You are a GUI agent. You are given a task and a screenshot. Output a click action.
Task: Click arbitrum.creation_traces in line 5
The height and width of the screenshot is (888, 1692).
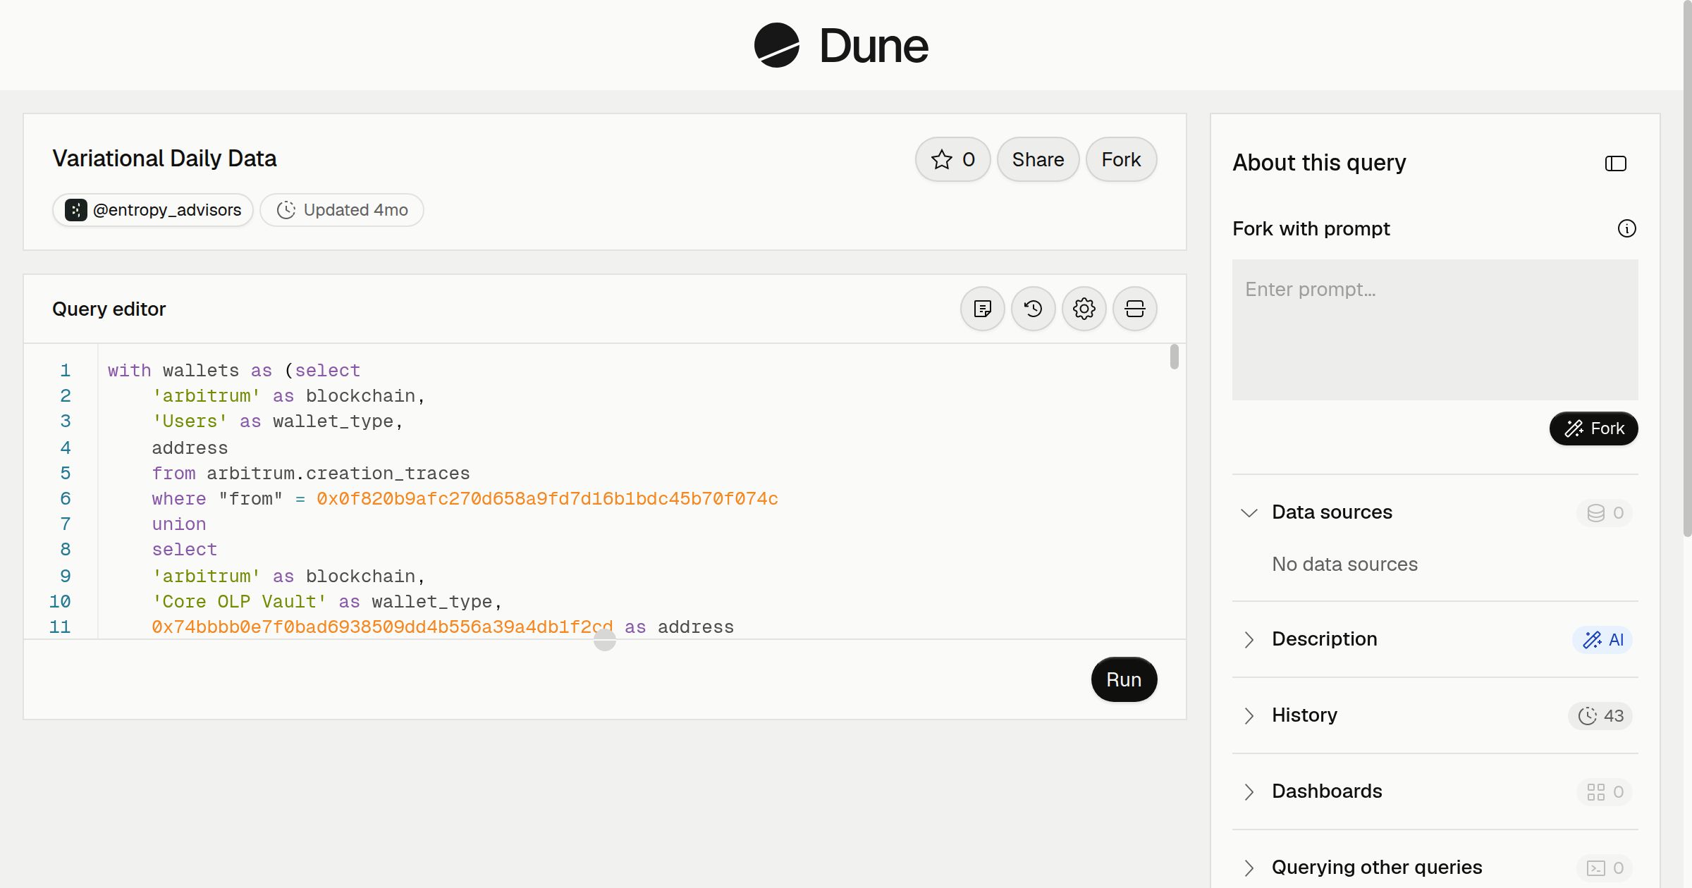[x=338, y=474]
